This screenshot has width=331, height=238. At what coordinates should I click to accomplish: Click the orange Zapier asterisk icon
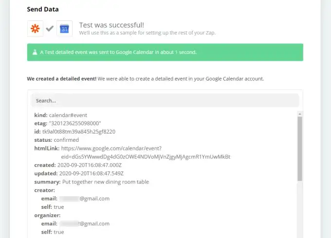[35, 29]
